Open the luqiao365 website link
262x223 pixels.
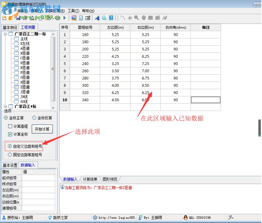pos(116,217)
